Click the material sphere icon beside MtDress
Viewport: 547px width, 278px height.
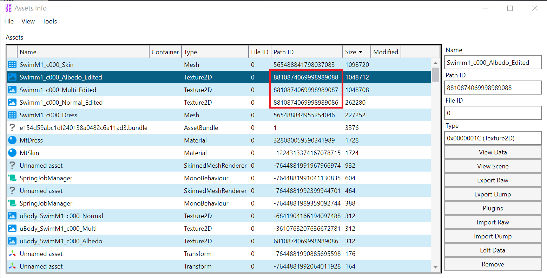[12, 140]
